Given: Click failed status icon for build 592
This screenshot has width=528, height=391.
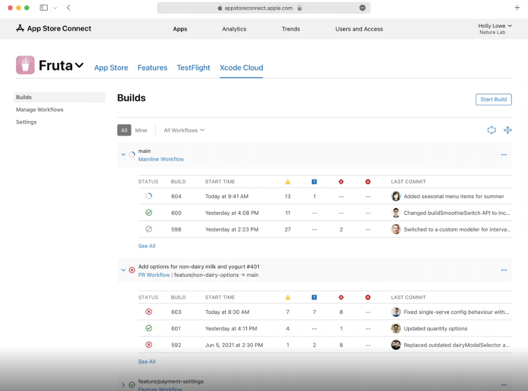Looking at the screenshot, I should (149, 345).
